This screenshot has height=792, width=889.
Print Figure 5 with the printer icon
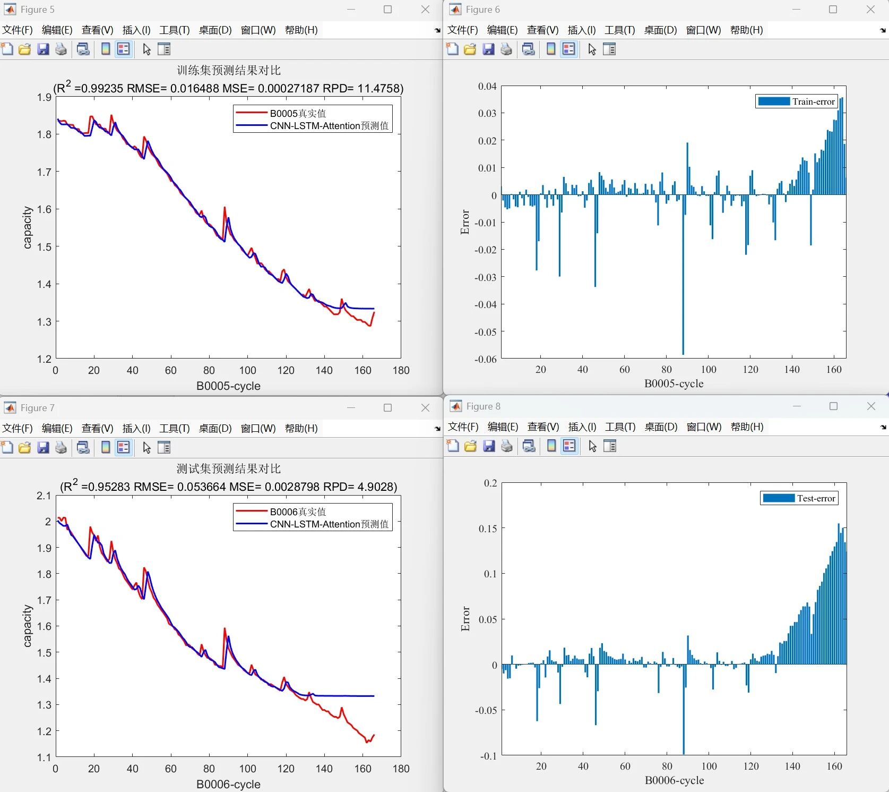click(61, 49)
